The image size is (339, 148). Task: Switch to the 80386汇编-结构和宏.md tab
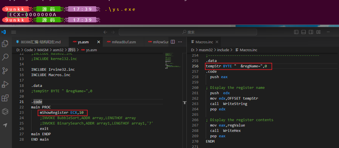(41, 42)
